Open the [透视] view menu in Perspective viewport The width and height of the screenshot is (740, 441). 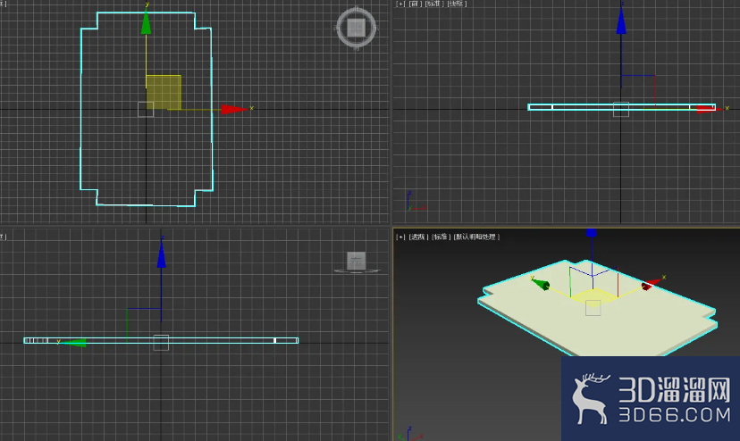click(417, 237)
